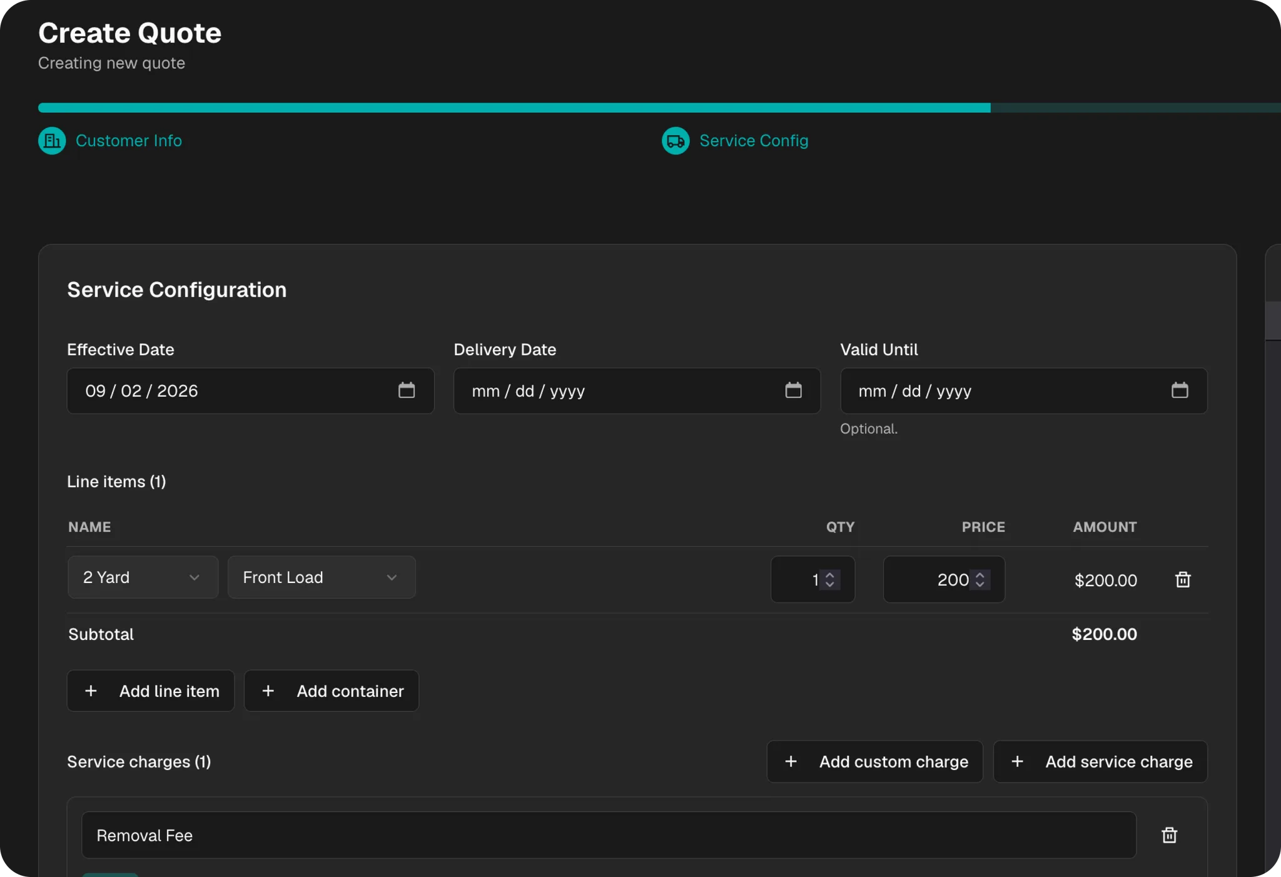
Task: Click the plus icon on Add service charge
Action: click(1017, 761)
